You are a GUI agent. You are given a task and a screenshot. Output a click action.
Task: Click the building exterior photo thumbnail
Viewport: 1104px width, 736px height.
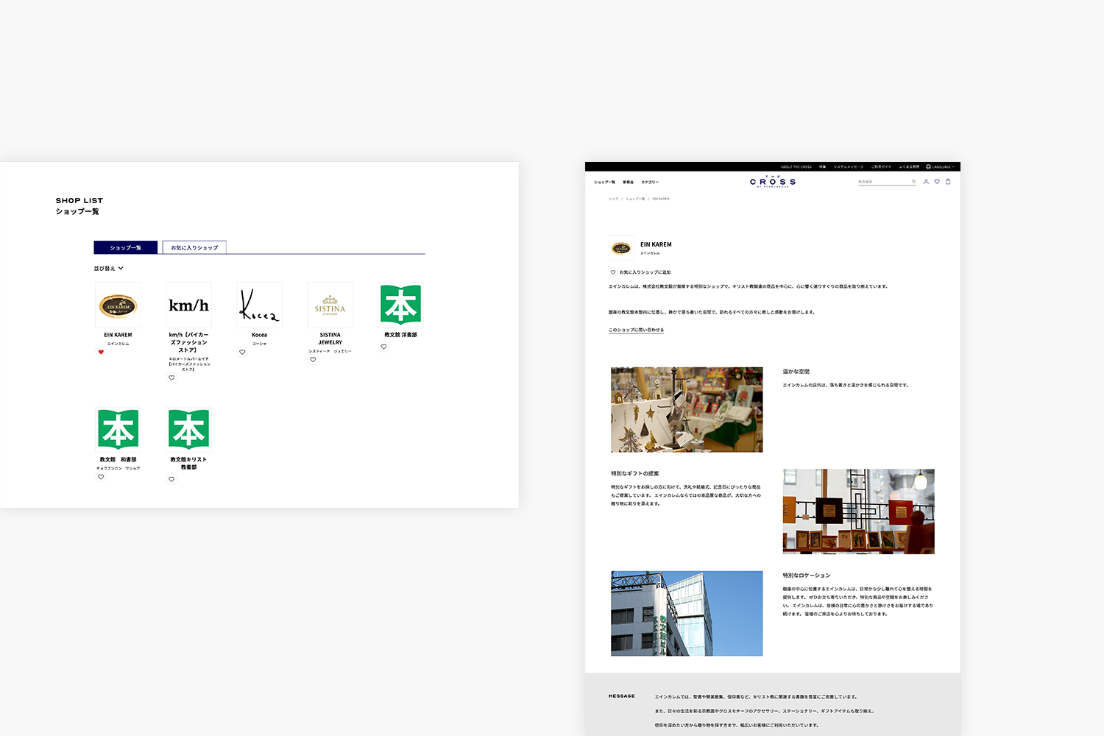[687, 613]
